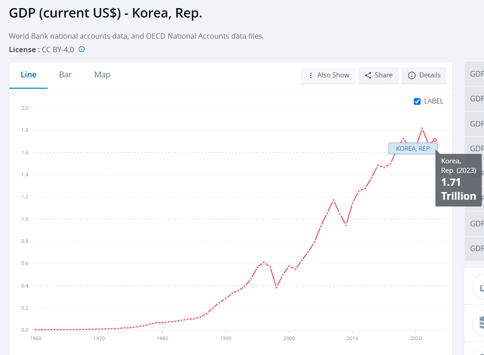Open the bottommost GDP indicator in sidebar
Viewport: 484px width, 355px height.
[476, 248]
